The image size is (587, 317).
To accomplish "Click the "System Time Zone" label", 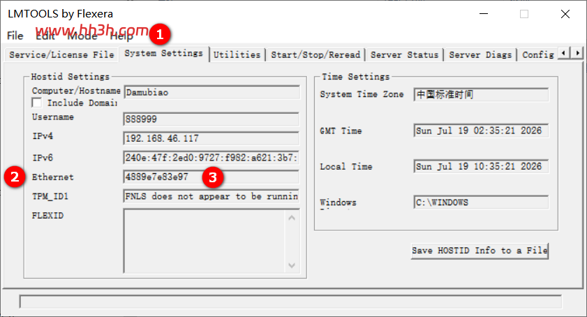I will pos(362,94).
